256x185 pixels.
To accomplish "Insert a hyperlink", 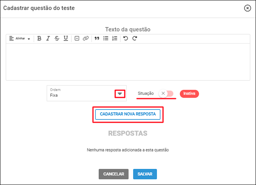I will pyautogui.click(x=86, y=39).
